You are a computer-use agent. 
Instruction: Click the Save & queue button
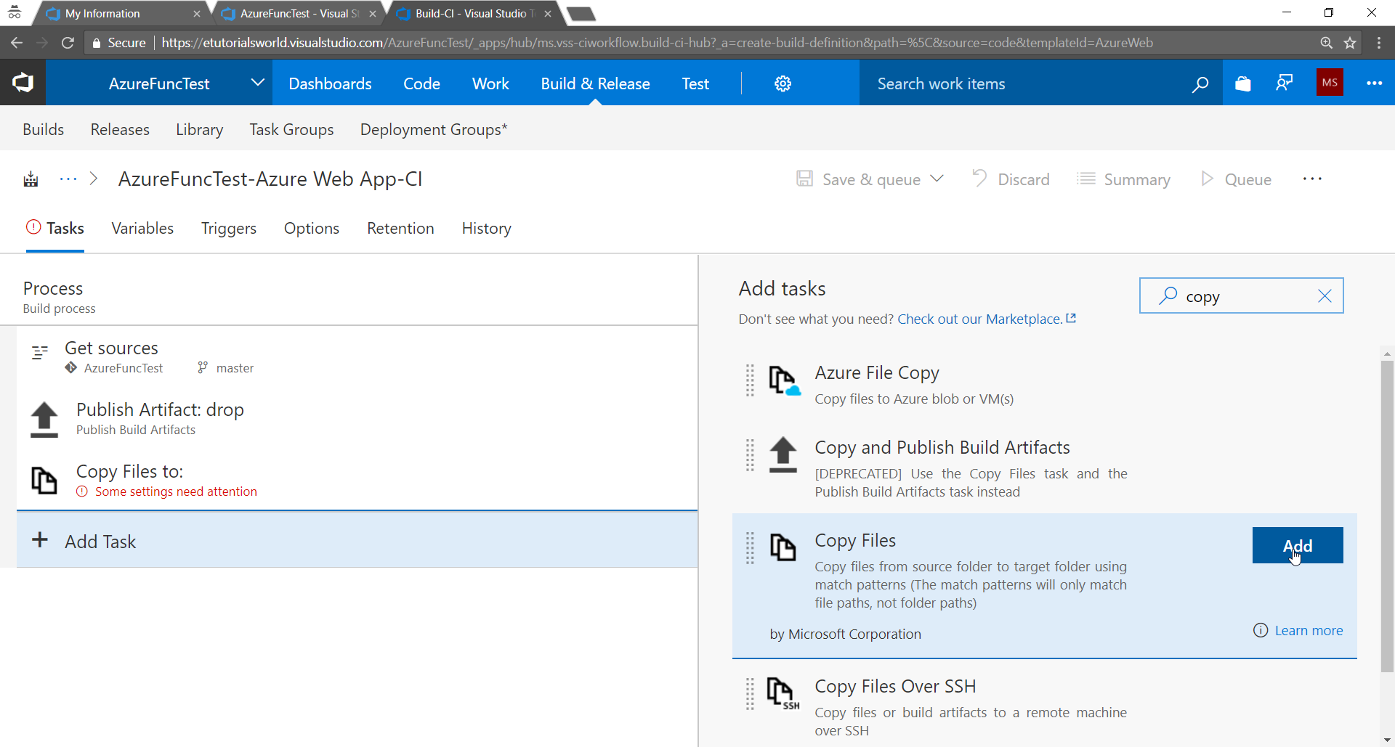(860, 179)
